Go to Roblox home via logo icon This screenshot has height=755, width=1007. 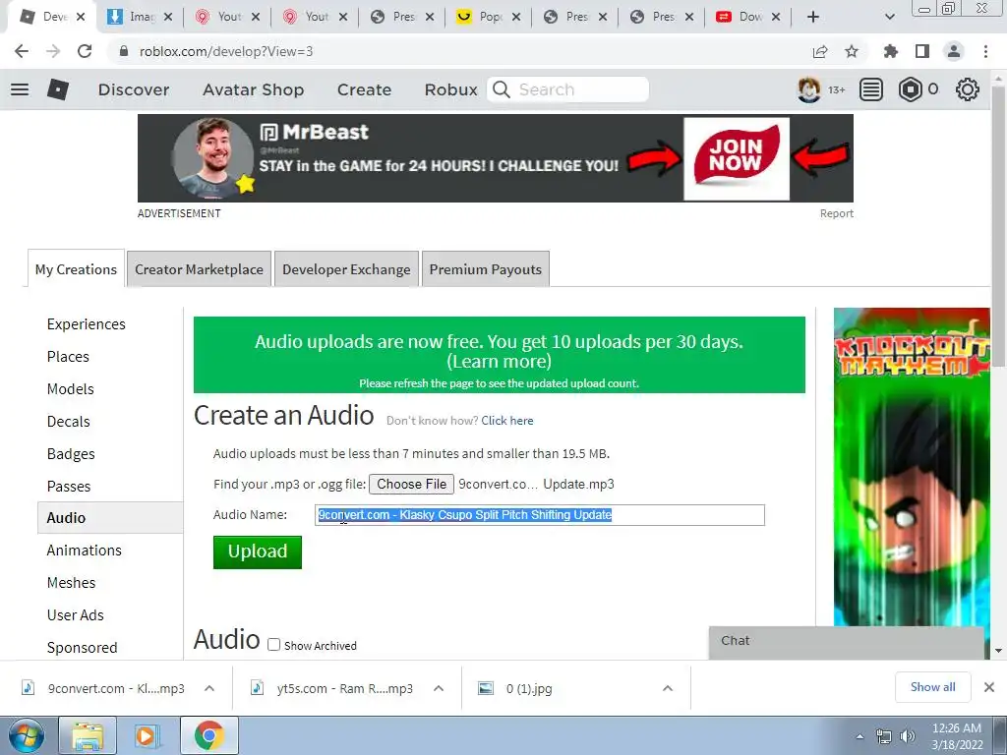click(58, 89)
